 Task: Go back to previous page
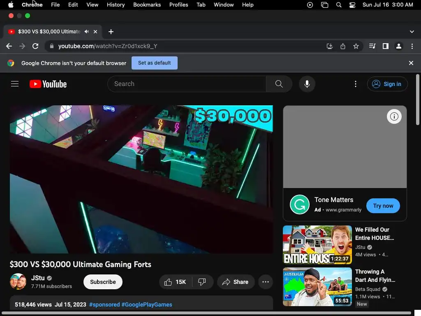pos(9,46)
